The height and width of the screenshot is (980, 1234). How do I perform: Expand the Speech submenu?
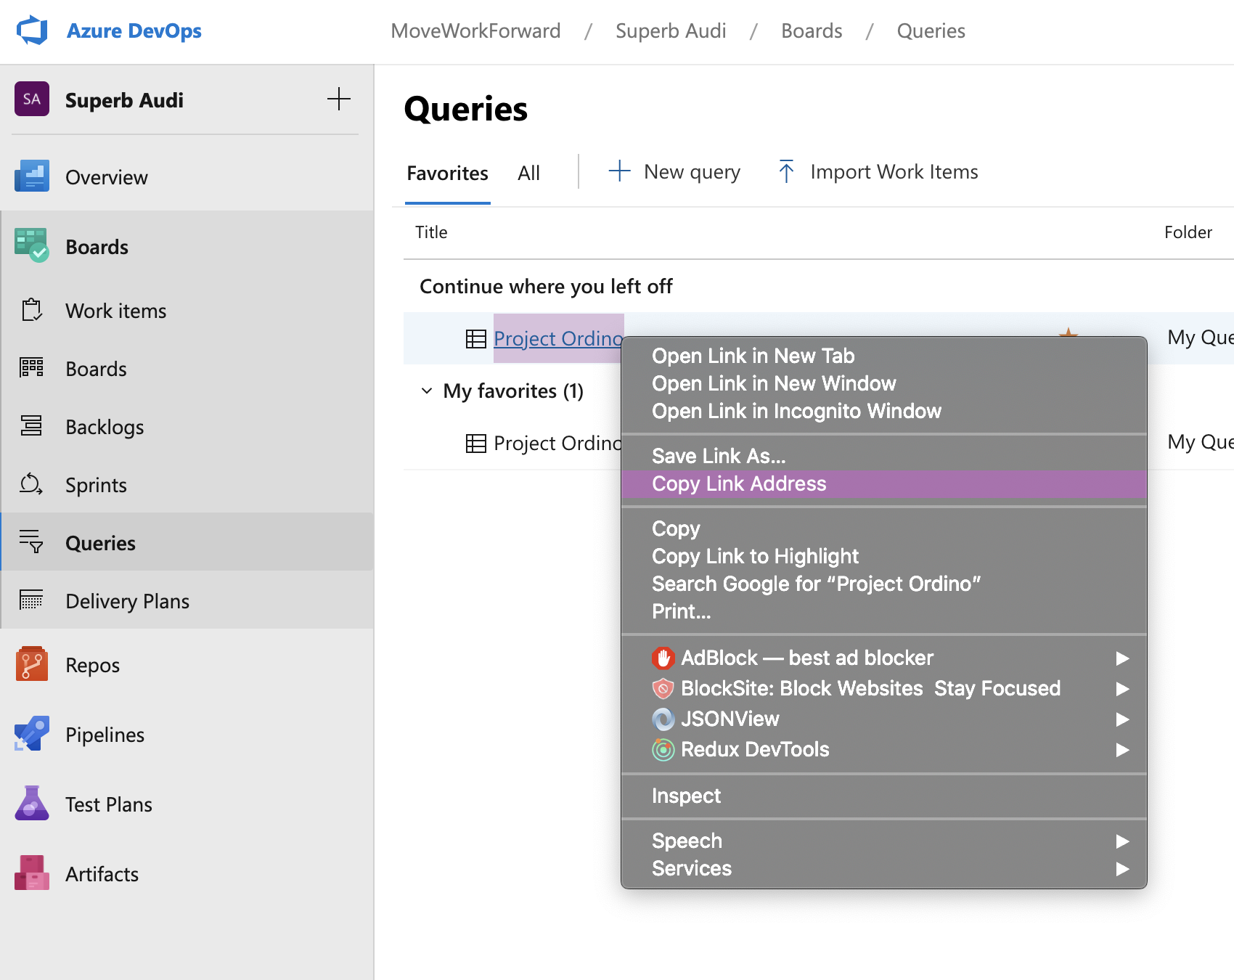[x=1122, y=841]
